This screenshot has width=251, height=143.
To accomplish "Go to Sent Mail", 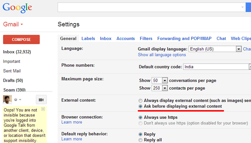I will pos(12,71).
